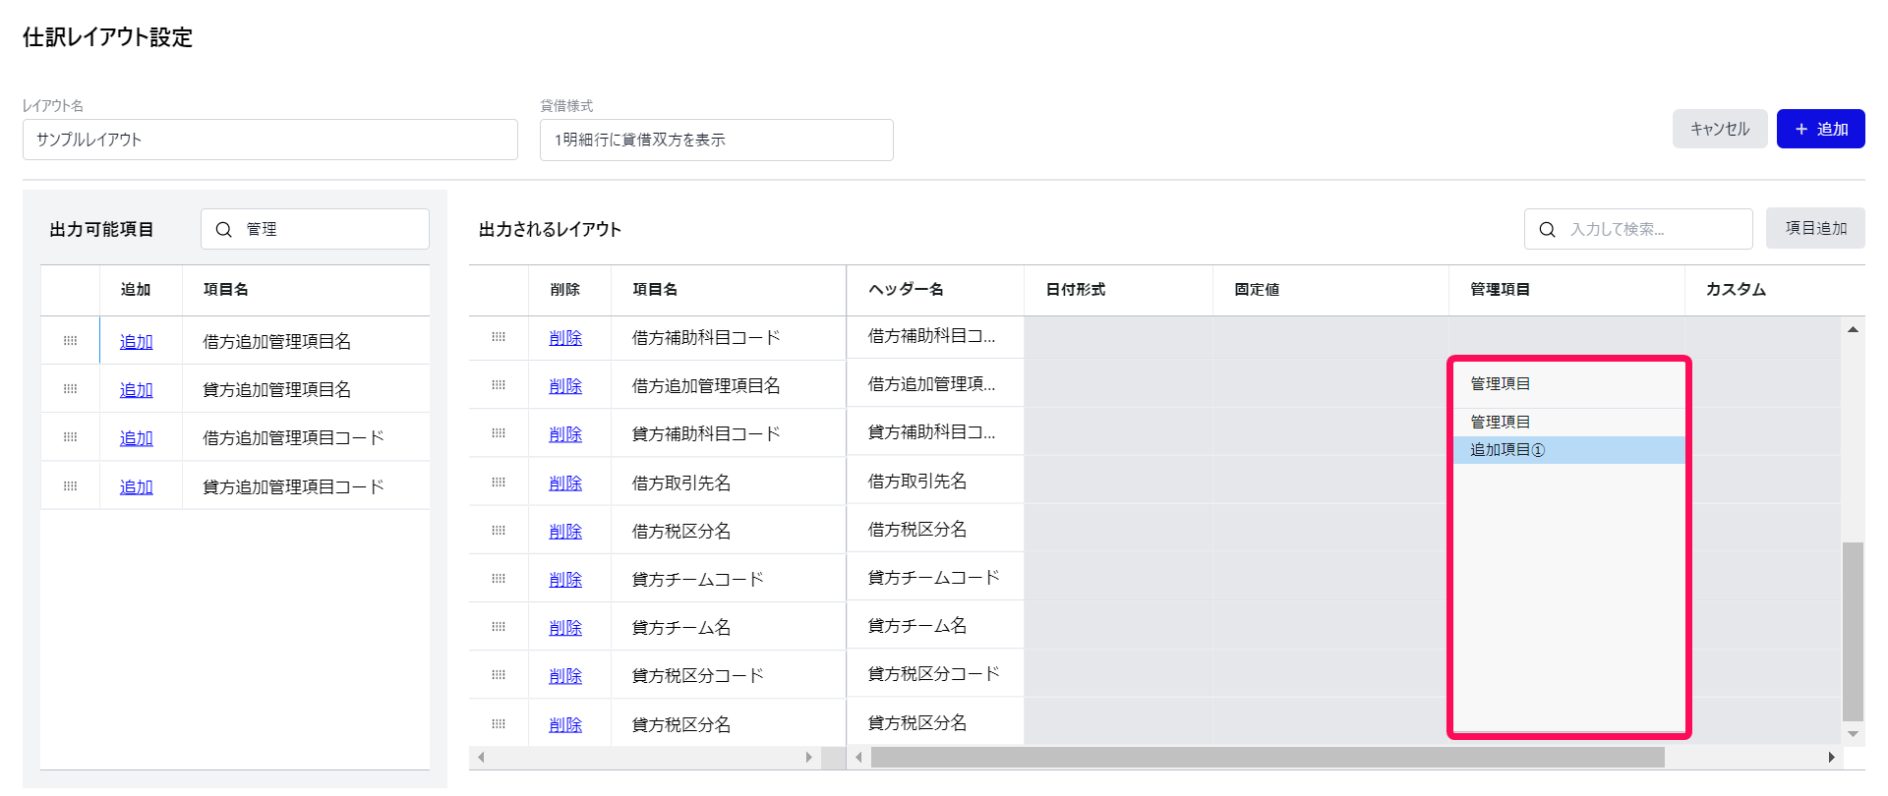This screenshot has height=796, width=1888.
Task: Click the レイアウト名 input field
Action: (x=270, y=140)
